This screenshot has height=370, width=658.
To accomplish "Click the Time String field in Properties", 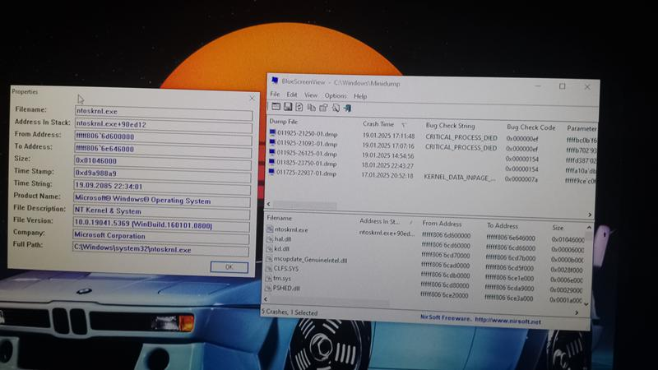I will [x=162, y=186].
